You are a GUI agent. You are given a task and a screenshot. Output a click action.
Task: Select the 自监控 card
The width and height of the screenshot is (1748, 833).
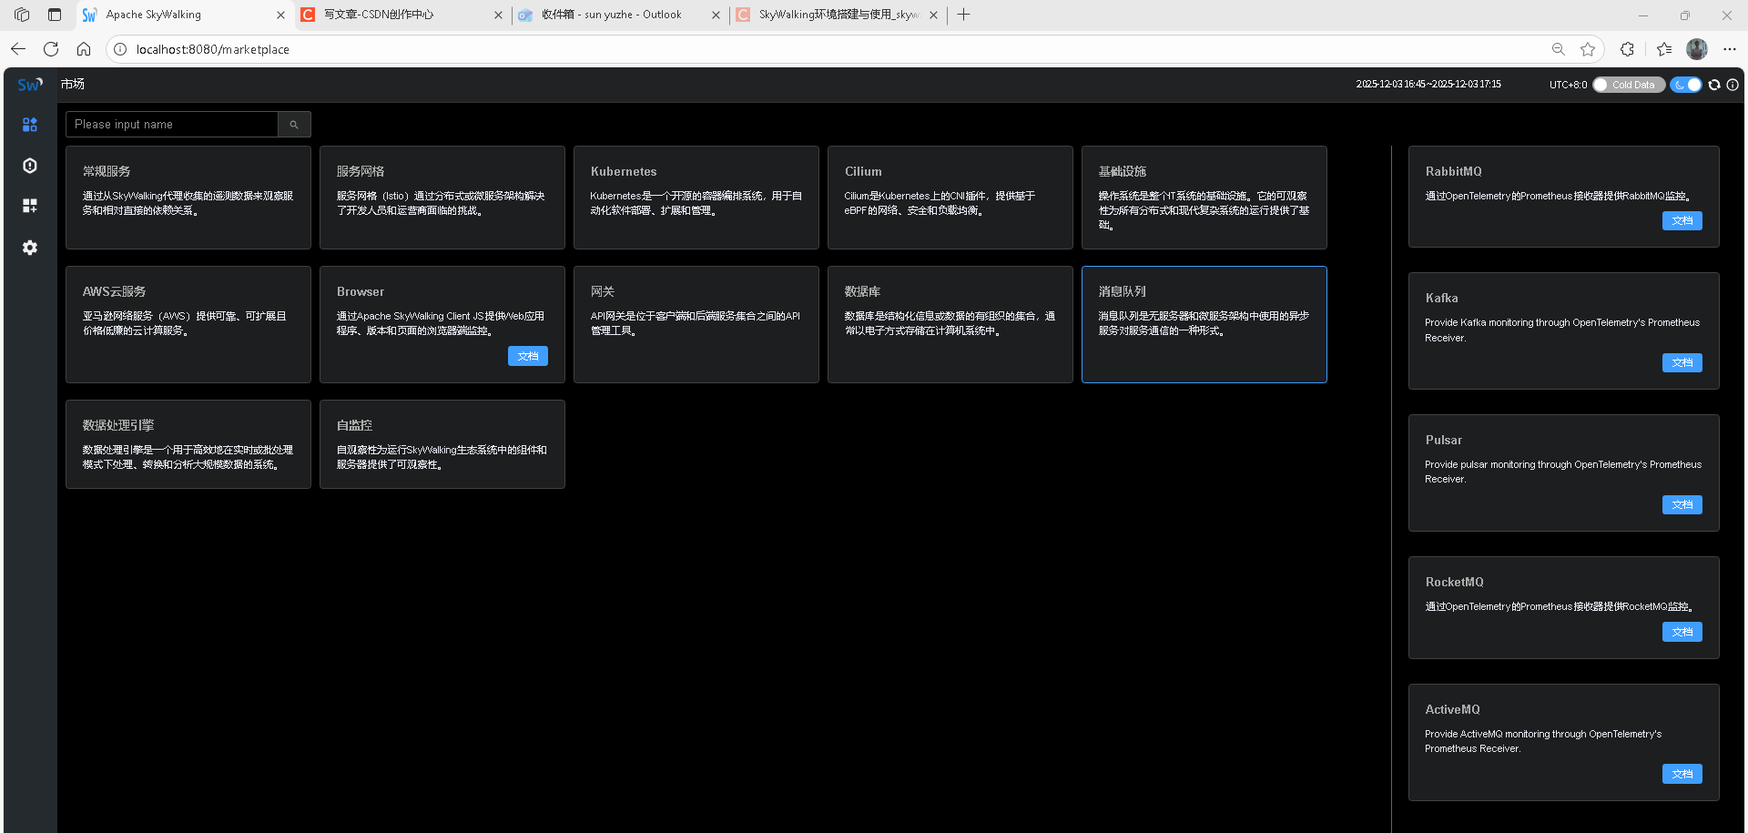coord(442,444)
